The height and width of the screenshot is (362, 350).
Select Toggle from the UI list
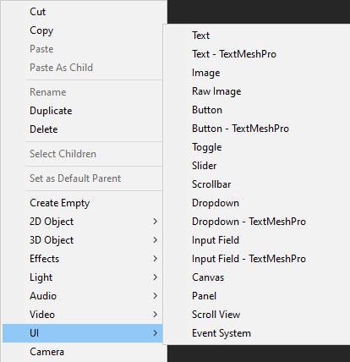(x=207, y=147)
